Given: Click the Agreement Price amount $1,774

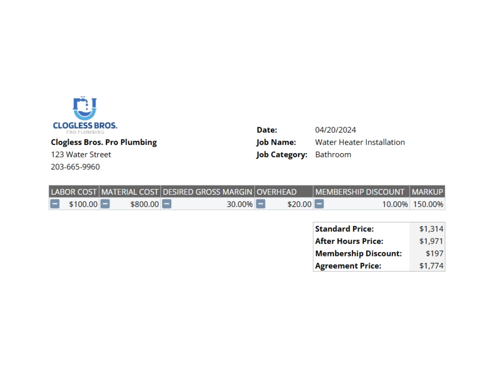Looking at the screenshot, I should point(432,266).
